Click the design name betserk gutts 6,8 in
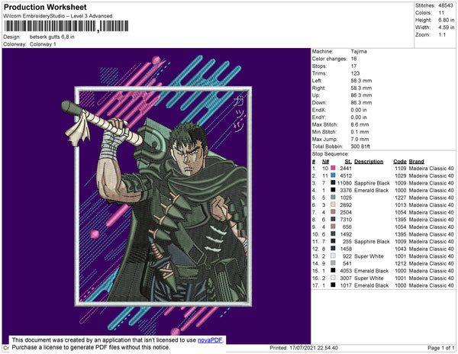The width and height of the screenshot is (458, 354). tap(52, 37)
